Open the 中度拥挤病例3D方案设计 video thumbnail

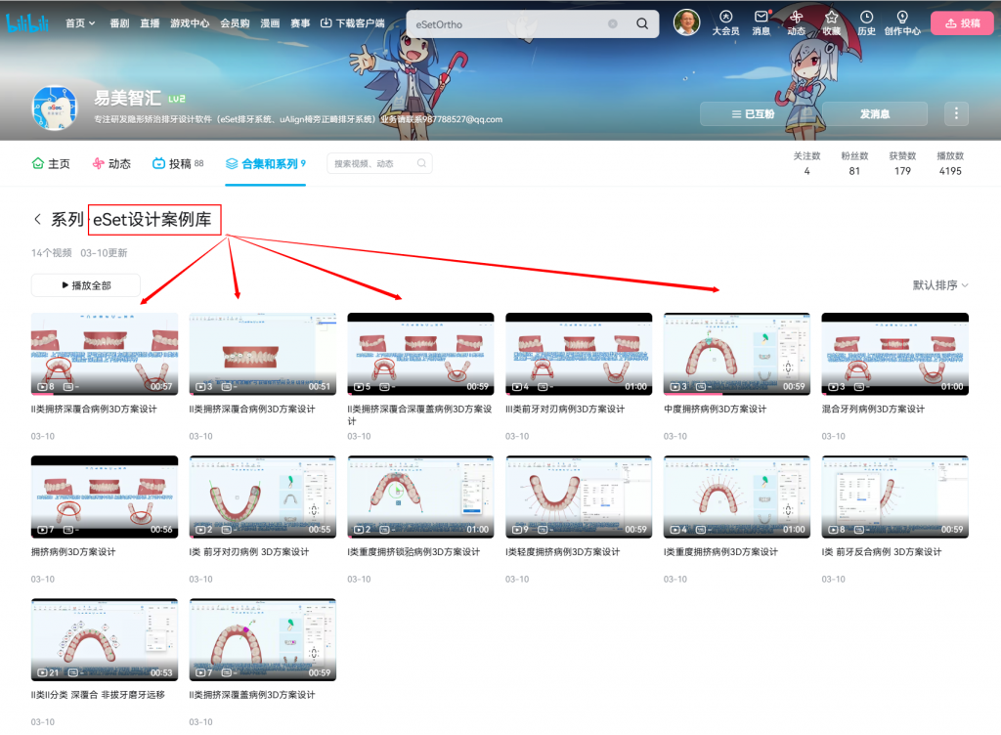click(736, 354)
